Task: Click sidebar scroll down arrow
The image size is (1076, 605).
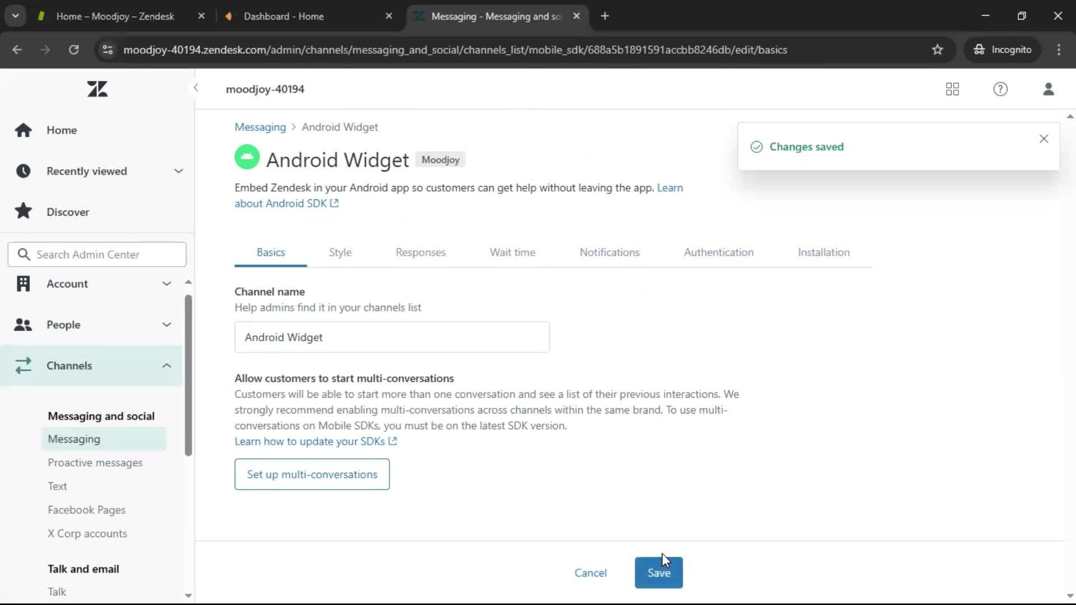Action: pyautogui.click(x=188, y=595)
